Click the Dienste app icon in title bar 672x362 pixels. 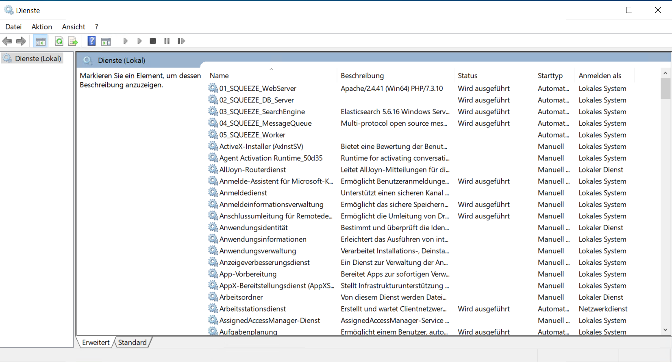[9, 10]
